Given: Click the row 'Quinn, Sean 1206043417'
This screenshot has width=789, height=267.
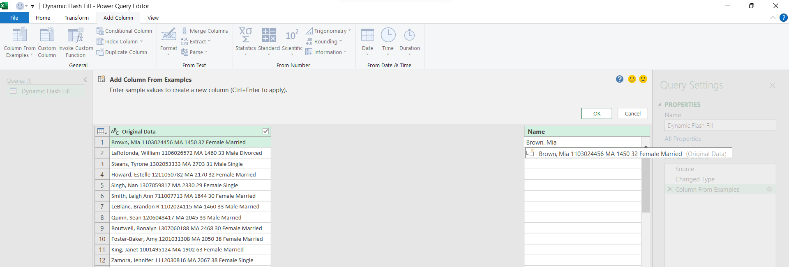Looking at the screenshot, I should point(190,217).
